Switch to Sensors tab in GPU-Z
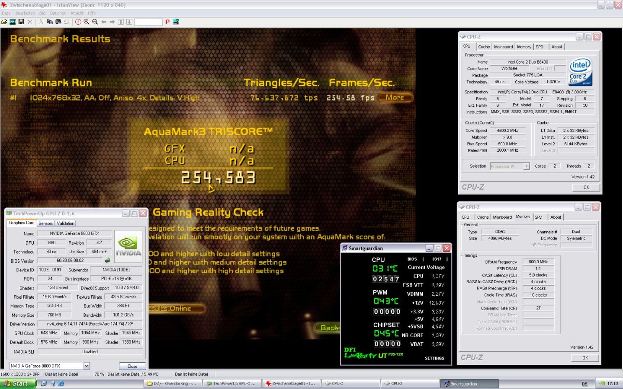 (45, 223)
